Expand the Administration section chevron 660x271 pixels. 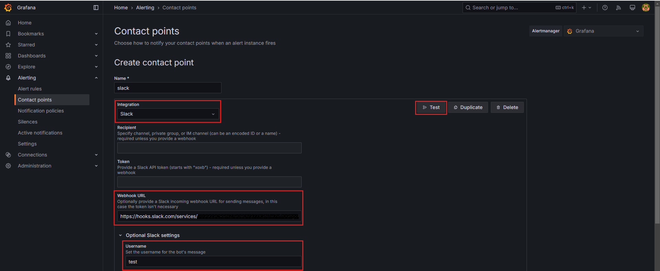(x=96, y=166)
